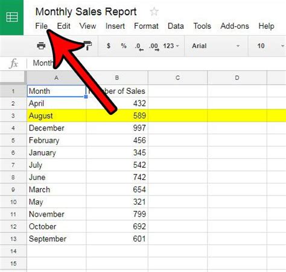Select the April cell
The width and height of the screenshot is (286, 272).
click(57, 104)
